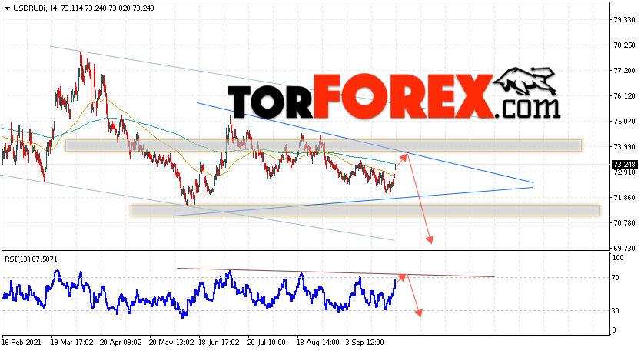The image size is (641, 351).
Task: Click the 18 Jun 17:02 time label
Action: [x=219, y=343]
